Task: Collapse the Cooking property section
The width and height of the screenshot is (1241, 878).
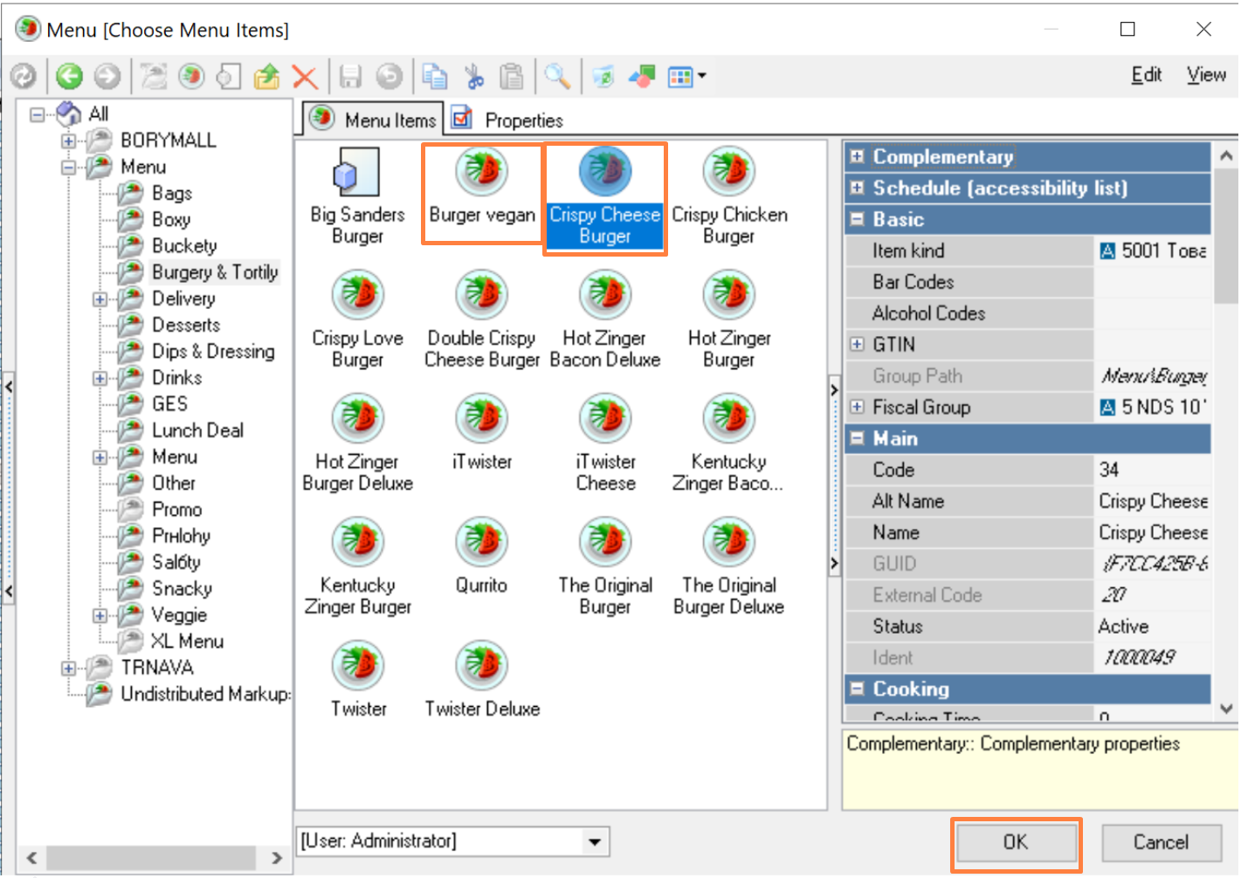Action: [857, 689]
